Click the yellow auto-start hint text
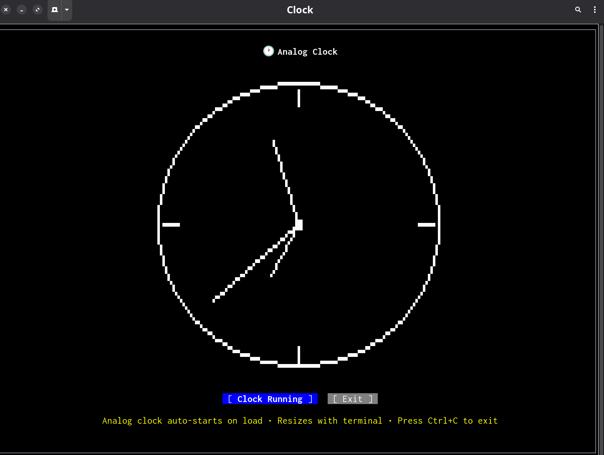 [x=182, y=421]
